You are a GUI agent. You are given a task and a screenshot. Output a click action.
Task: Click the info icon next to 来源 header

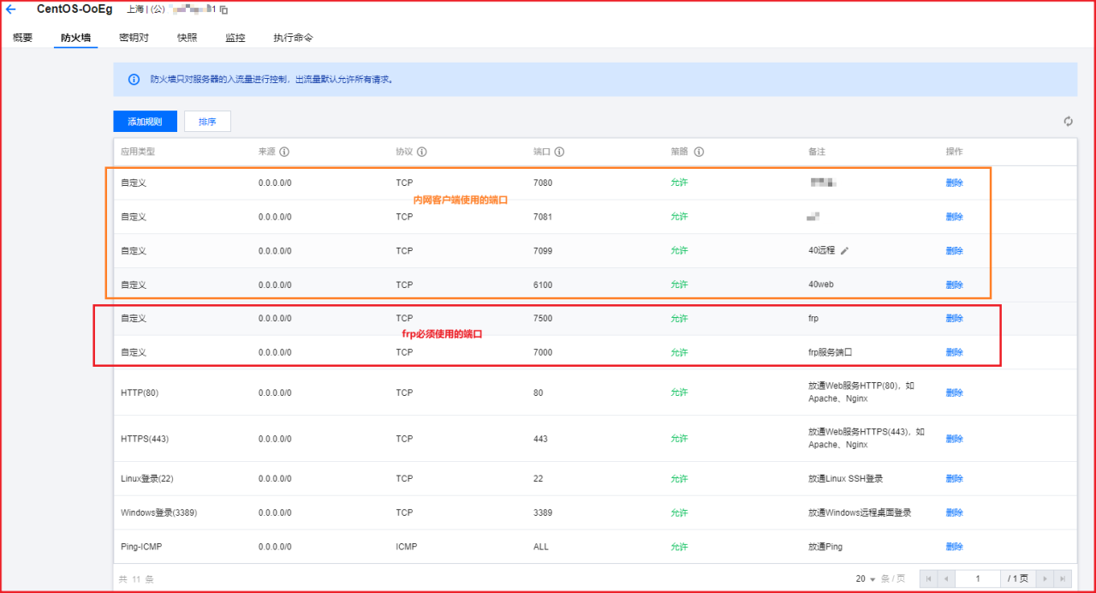[x=284, y=152]
